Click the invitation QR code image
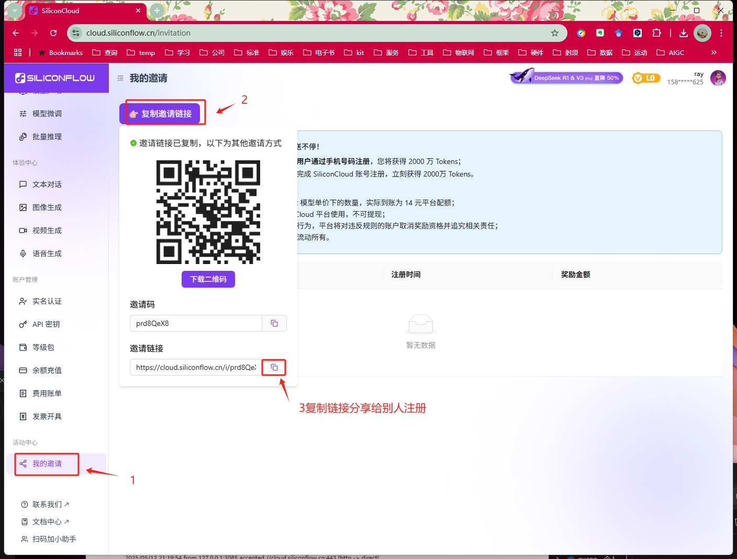Viewport: 737px width, 559px height. tap(208, 212)
